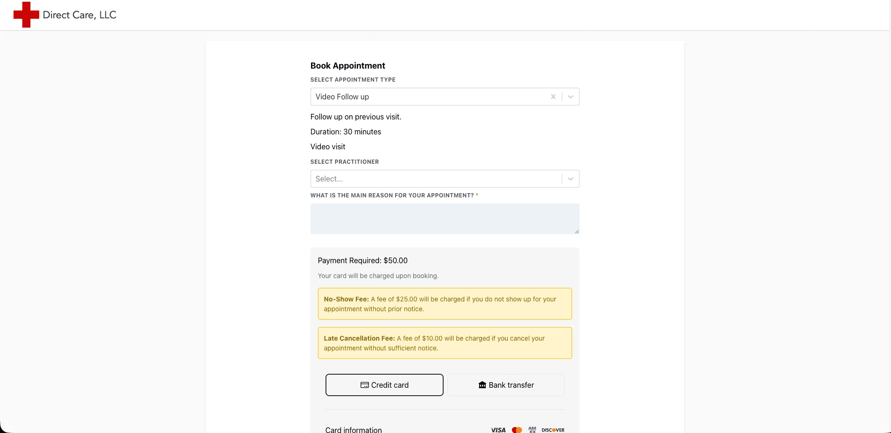Click the Discover card logo
This screenshot has width=891, height=433.
coord(553,430)
